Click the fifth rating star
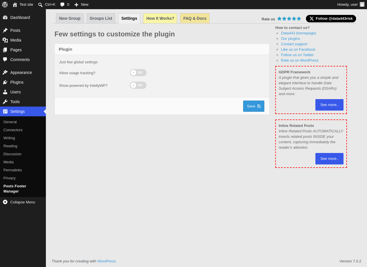Image resolution: width=367 pixels, height=267 pixels. pos(299,19)
